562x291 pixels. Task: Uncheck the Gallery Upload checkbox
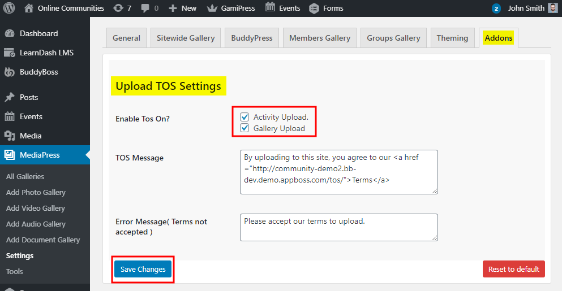coord(244,128)
